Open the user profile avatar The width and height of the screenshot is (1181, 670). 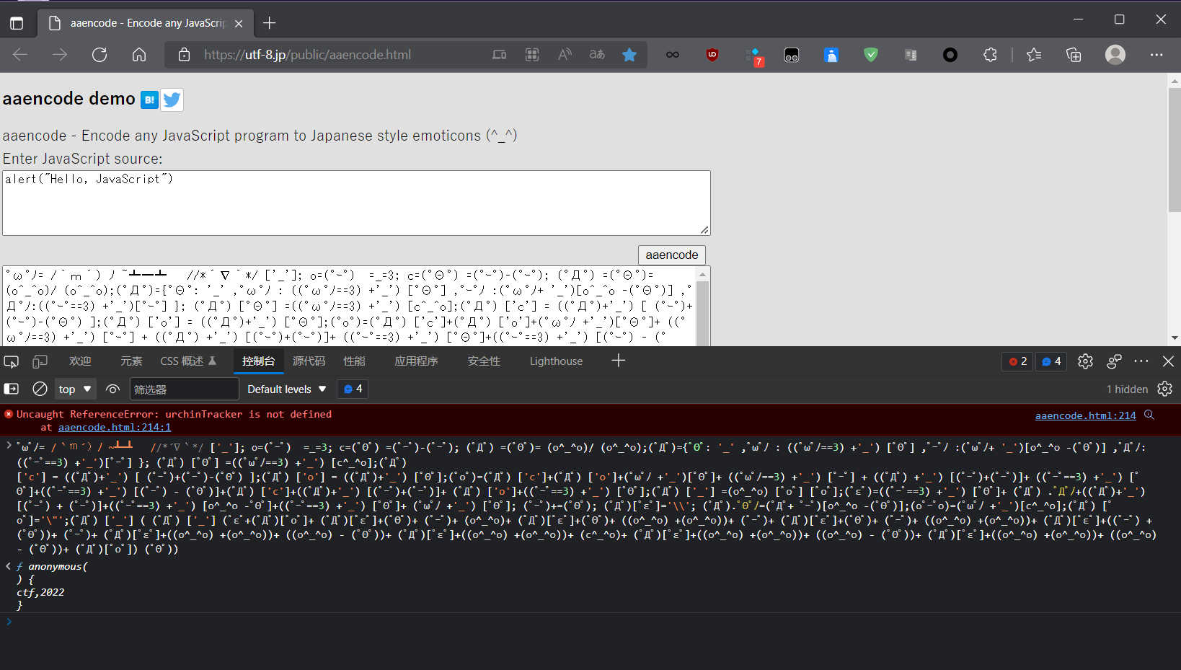(1115, 55)
